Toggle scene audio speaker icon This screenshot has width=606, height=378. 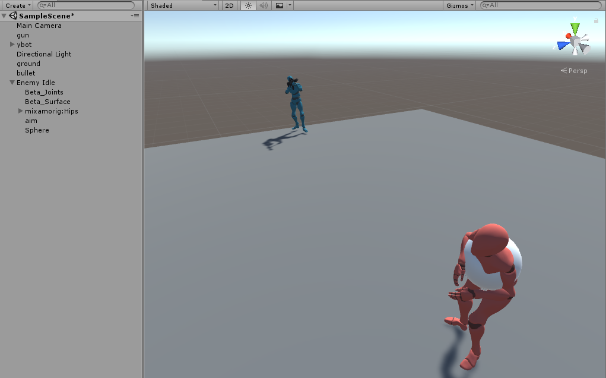[264, 5]
